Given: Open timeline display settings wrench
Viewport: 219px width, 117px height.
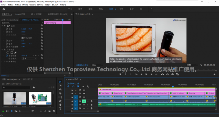Looking at the screenshot, I should click(x=88, y=86).
